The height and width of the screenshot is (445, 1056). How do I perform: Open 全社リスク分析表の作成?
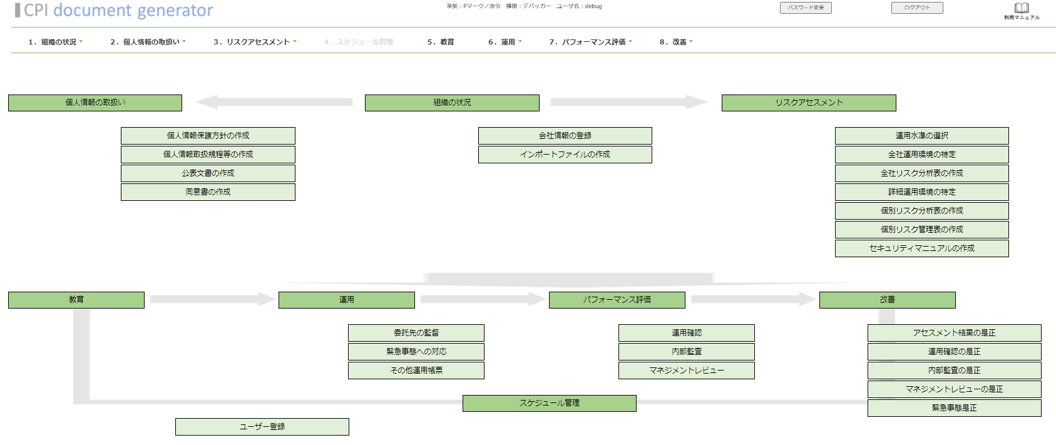(921, 173)
